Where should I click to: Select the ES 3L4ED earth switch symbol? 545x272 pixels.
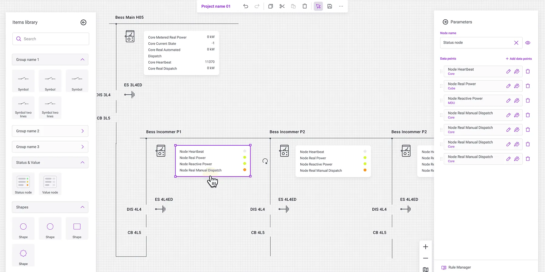click(x=129, y=95)
